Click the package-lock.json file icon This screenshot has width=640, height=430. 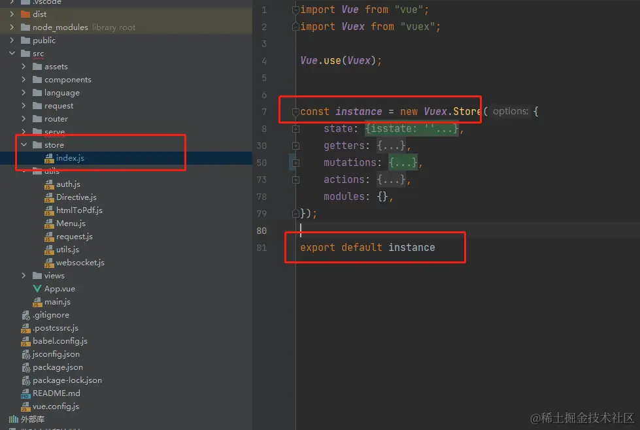click(x=25, y=380)
